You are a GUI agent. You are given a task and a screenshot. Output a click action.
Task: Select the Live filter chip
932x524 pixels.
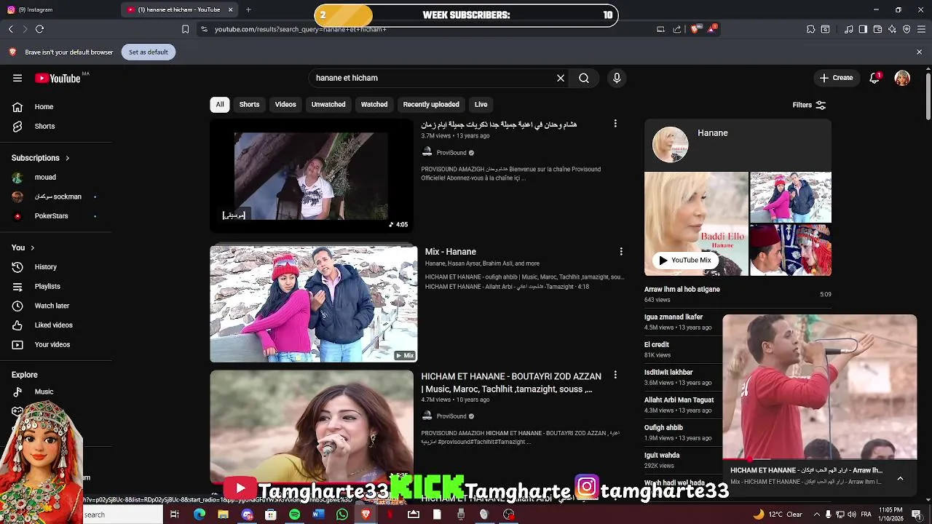coord(481,104)
